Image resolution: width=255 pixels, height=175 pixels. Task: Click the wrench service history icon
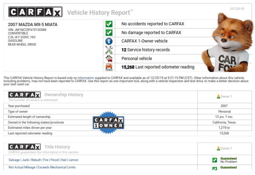109,50
